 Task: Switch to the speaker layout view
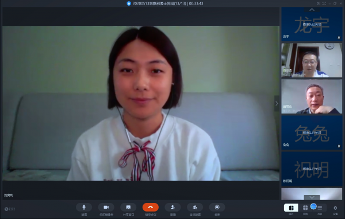click(x=291, y=208)
